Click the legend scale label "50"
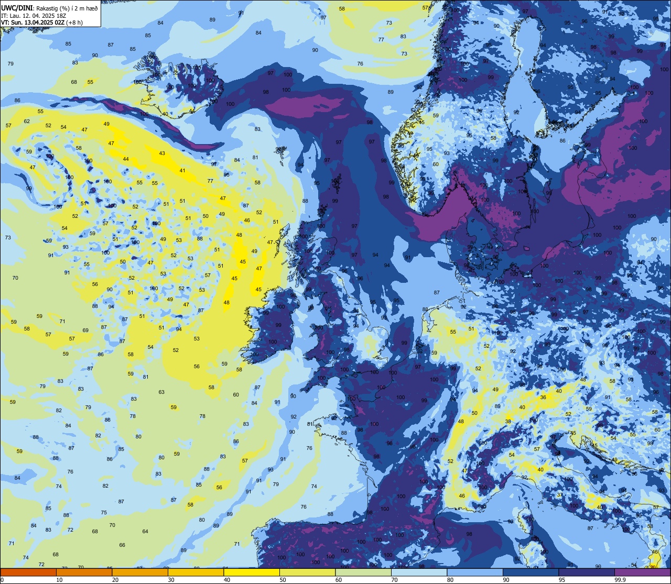Viewport: 671px width, 584px height. 283,580
